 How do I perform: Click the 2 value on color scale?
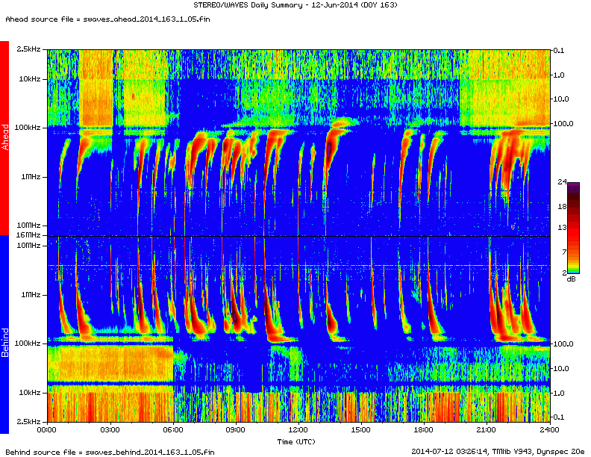click(x=564, y=273)
